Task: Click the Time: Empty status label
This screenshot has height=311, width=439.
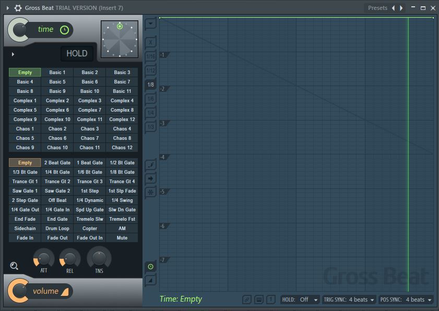Action: [181, 299]
